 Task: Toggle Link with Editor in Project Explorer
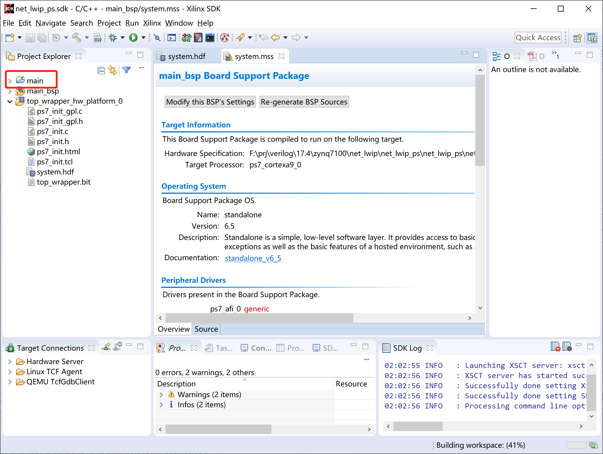[x=113, y=71]
